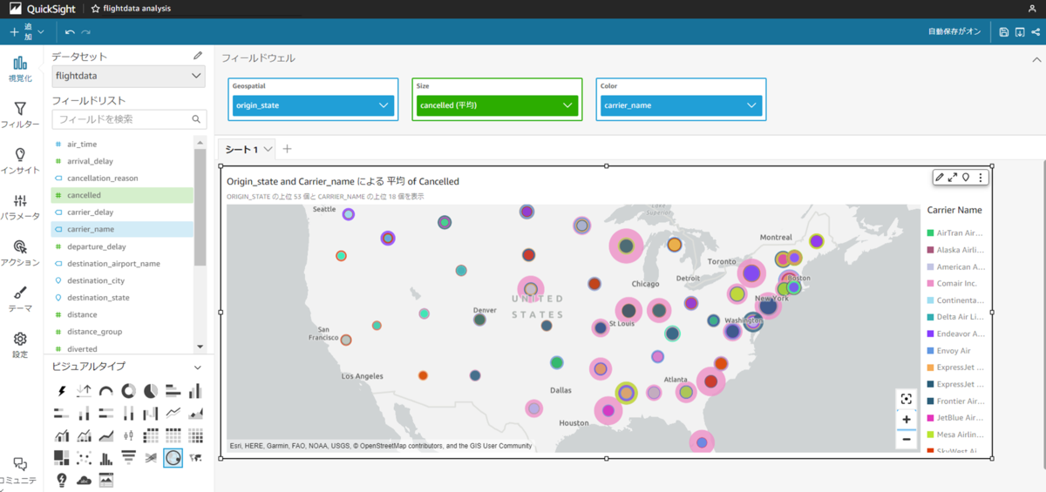Select the departure_delay field in list
The height and width of the screenshot is (492, 1046).
pyautogui.click(x=122, y=246)
